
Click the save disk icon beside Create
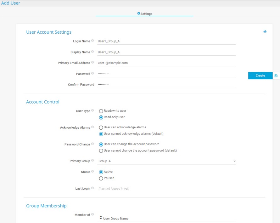(x=276, y=76)
